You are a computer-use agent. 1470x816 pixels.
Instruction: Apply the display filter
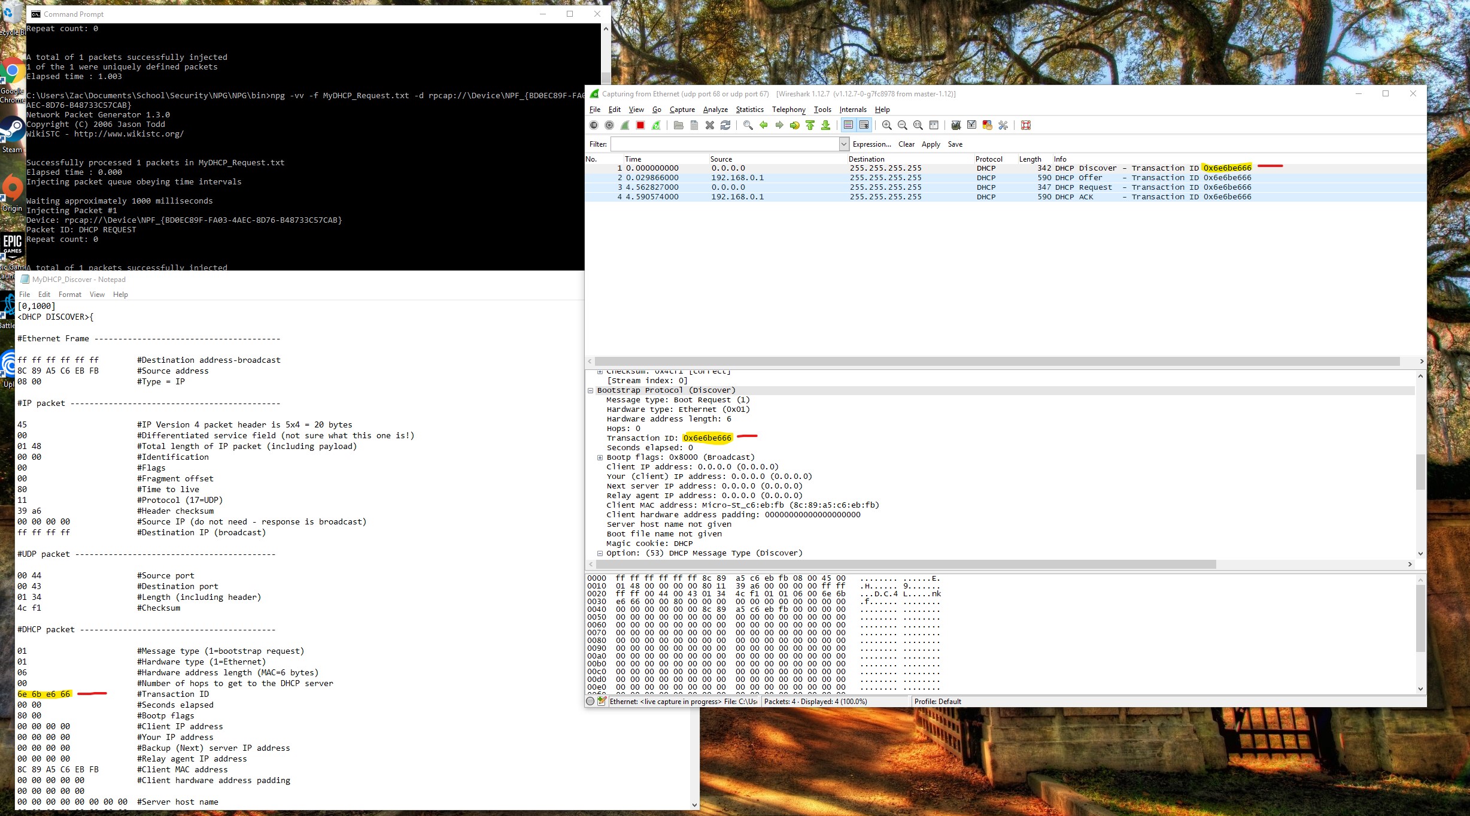(931, 144)
